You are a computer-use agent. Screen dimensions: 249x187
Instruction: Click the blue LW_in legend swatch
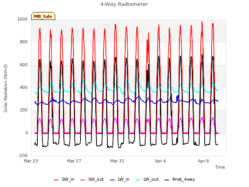pos(112,180)
